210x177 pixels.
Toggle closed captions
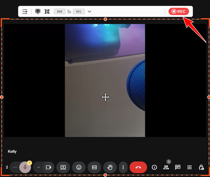[x=94, y=167]
